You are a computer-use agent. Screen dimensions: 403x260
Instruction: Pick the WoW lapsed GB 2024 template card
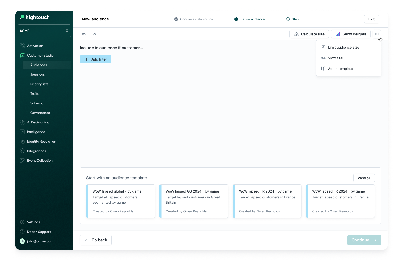tap(194, 201)
